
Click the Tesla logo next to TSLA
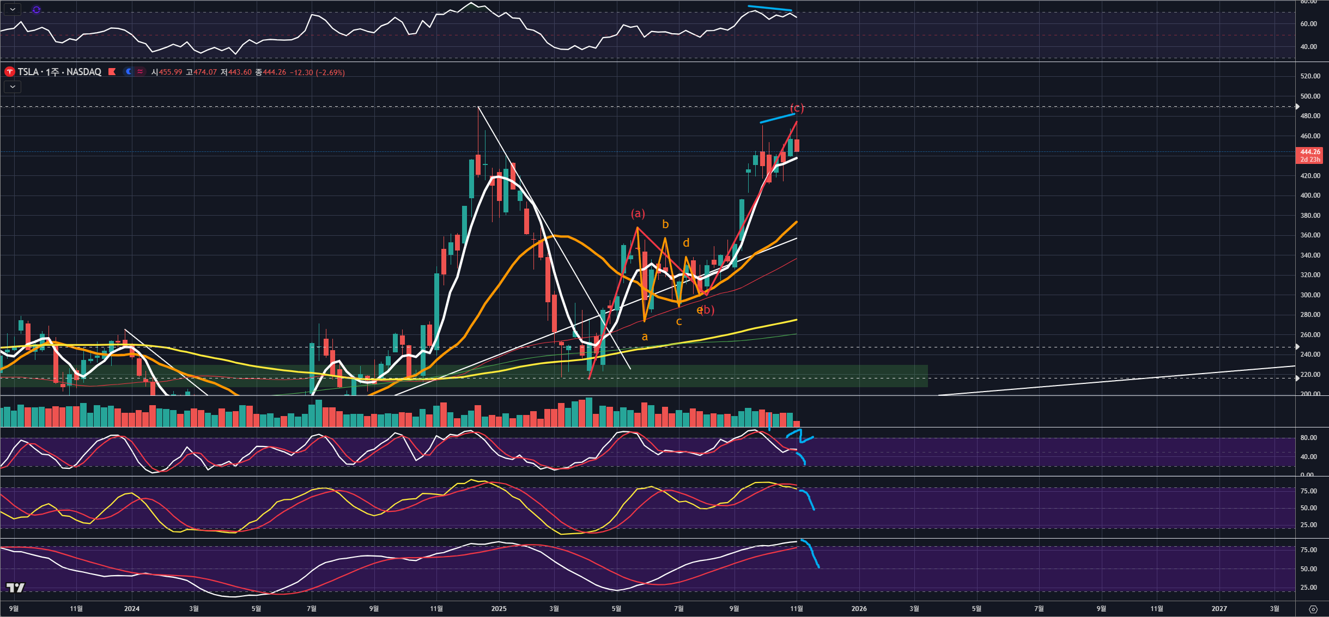click(9, 72)
